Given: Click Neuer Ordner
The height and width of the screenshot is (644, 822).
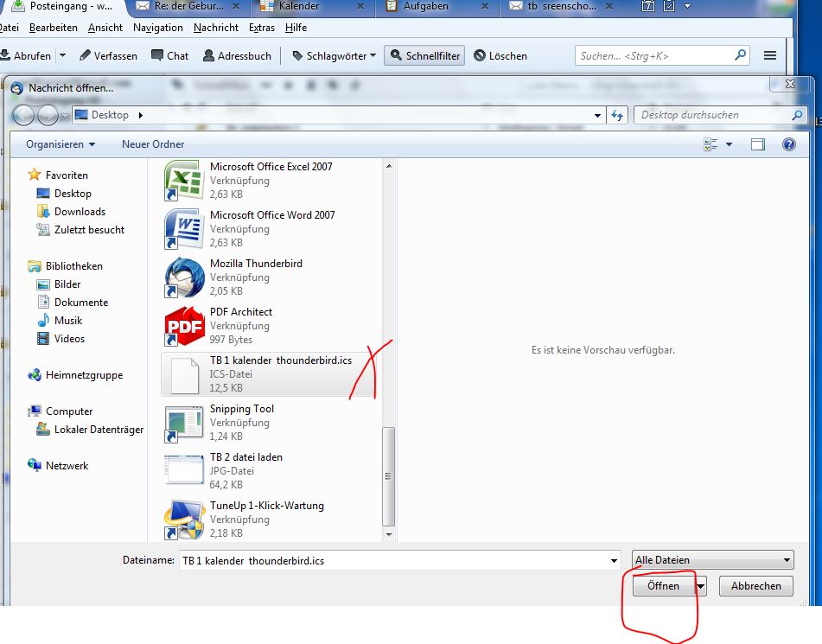Looking at the screenshot, I should click(153, 144).
